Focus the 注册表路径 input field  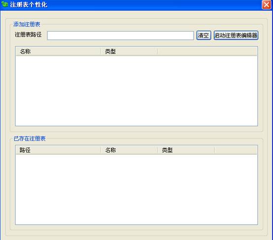point(120,35)
